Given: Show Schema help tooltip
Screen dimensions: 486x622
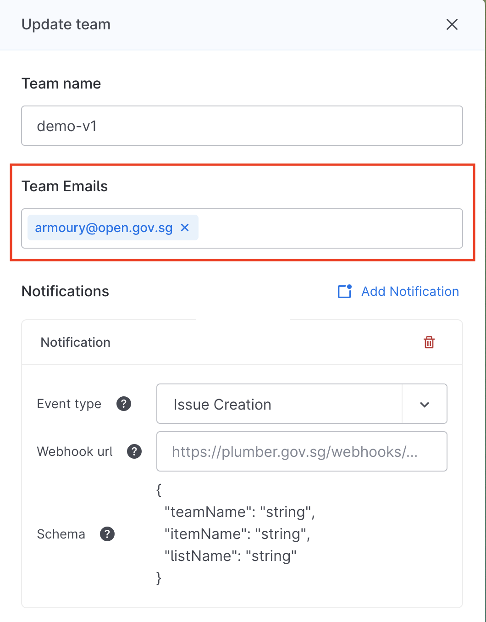Looking at the screenshot, I should tap(107, 534).
